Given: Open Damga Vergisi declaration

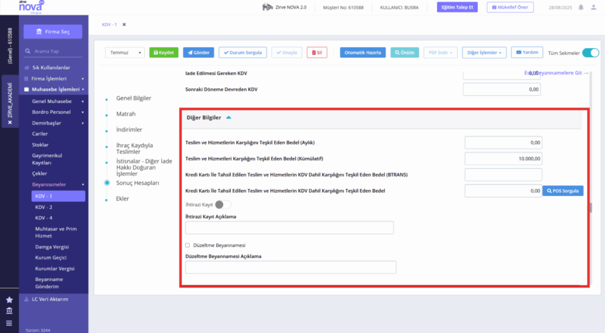Looking at the screenshot, I should coord(52,247).
